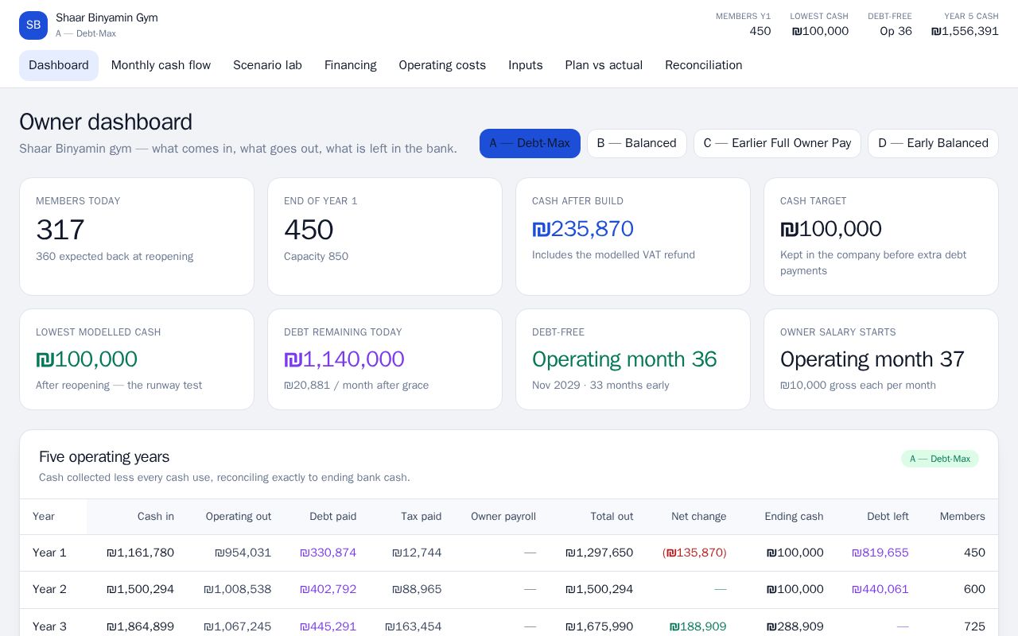This screenshot has height=636, width=1018.
Task: Select scenario B — Balanced
Action: tap(636, 143)
